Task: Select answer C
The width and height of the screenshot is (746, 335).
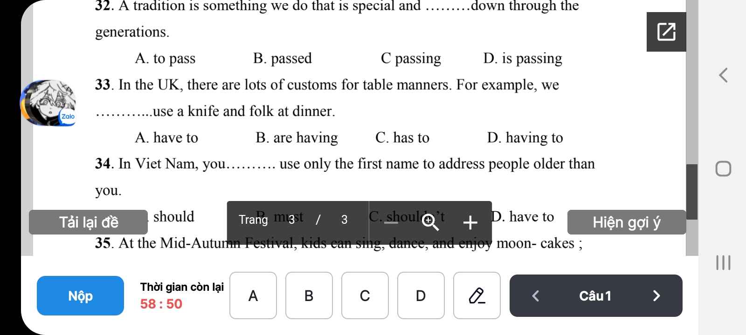Action: click(x=365, y=295)
